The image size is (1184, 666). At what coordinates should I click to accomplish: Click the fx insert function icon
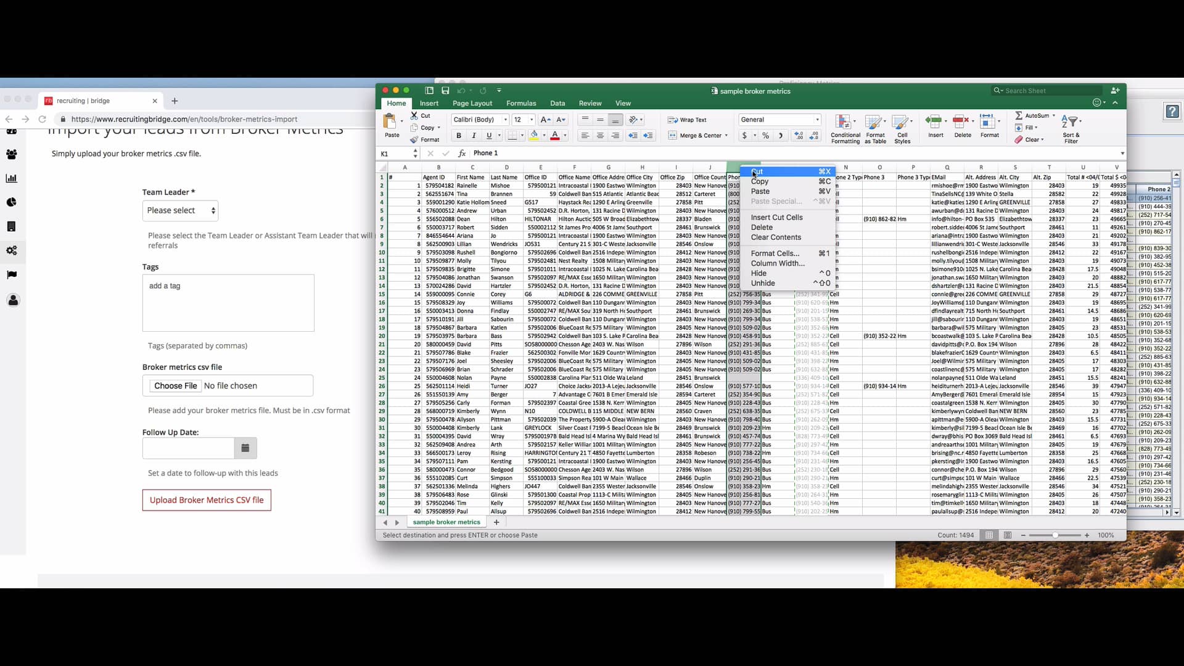click(462, 153)
